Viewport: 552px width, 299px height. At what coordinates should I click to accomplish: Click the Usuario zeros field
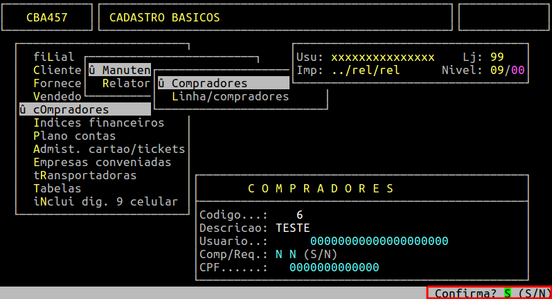379,241
